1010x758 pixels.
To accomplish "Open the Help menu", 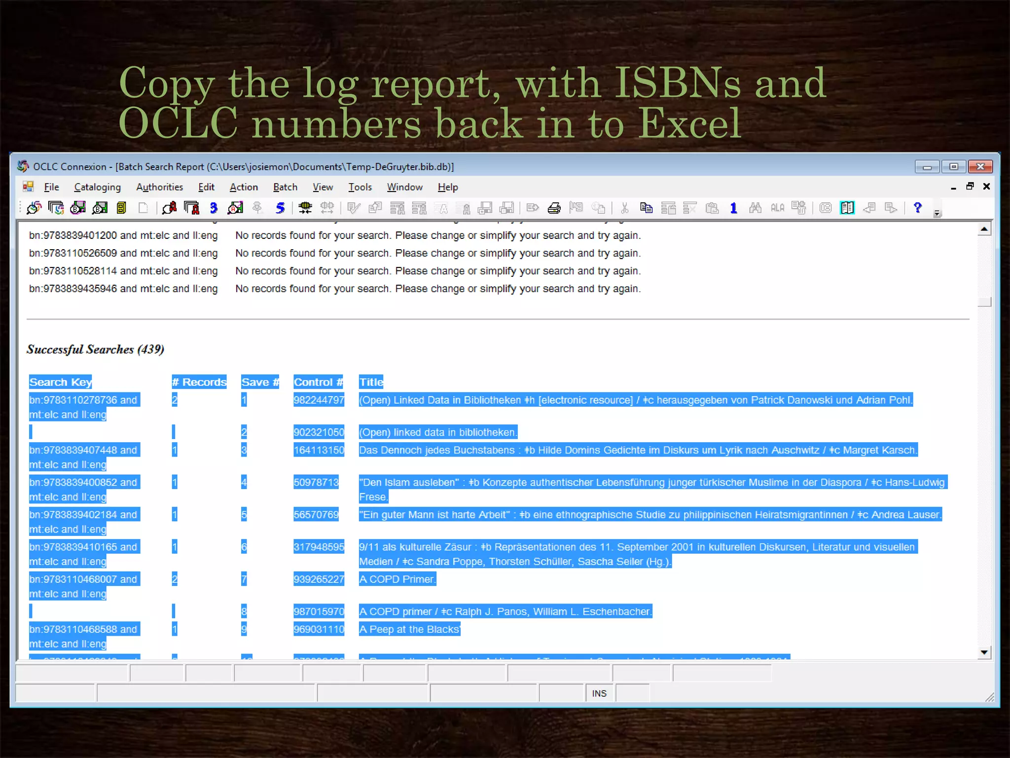I will pos(448,187).
